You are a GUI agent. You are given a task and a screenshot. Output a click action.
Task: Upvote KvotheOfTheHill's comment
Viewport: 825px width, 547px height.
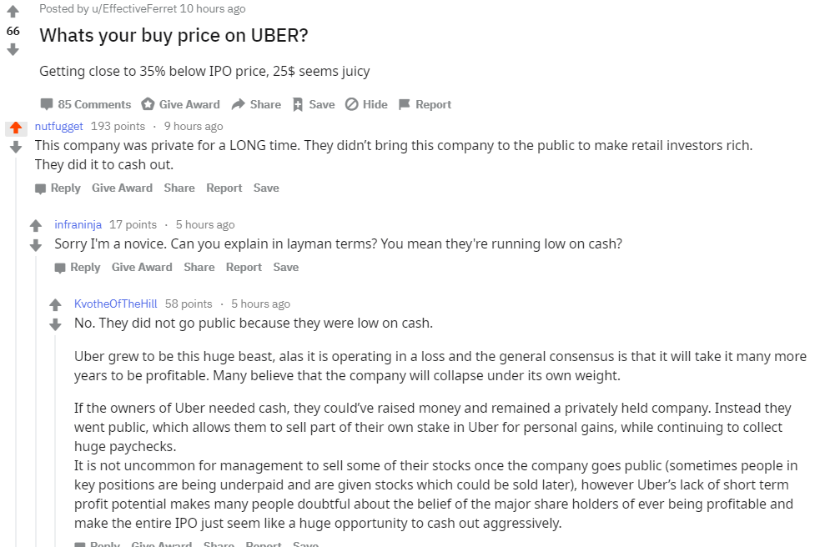55,305
